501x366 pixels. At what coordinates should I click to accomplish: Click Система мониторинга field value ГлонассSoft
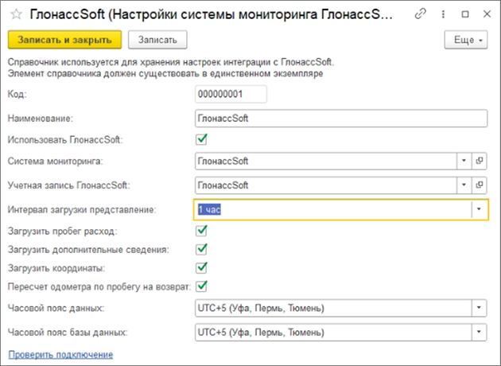(x=223, y=161)
